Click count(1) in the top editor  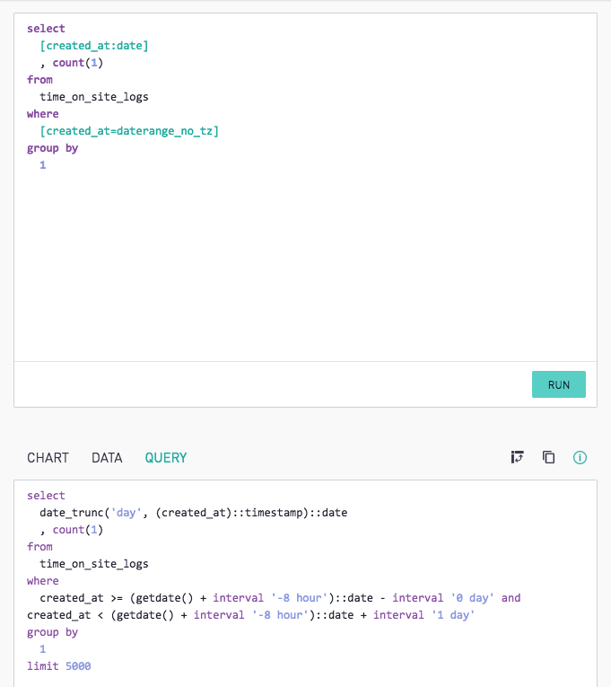pos(78,63)
